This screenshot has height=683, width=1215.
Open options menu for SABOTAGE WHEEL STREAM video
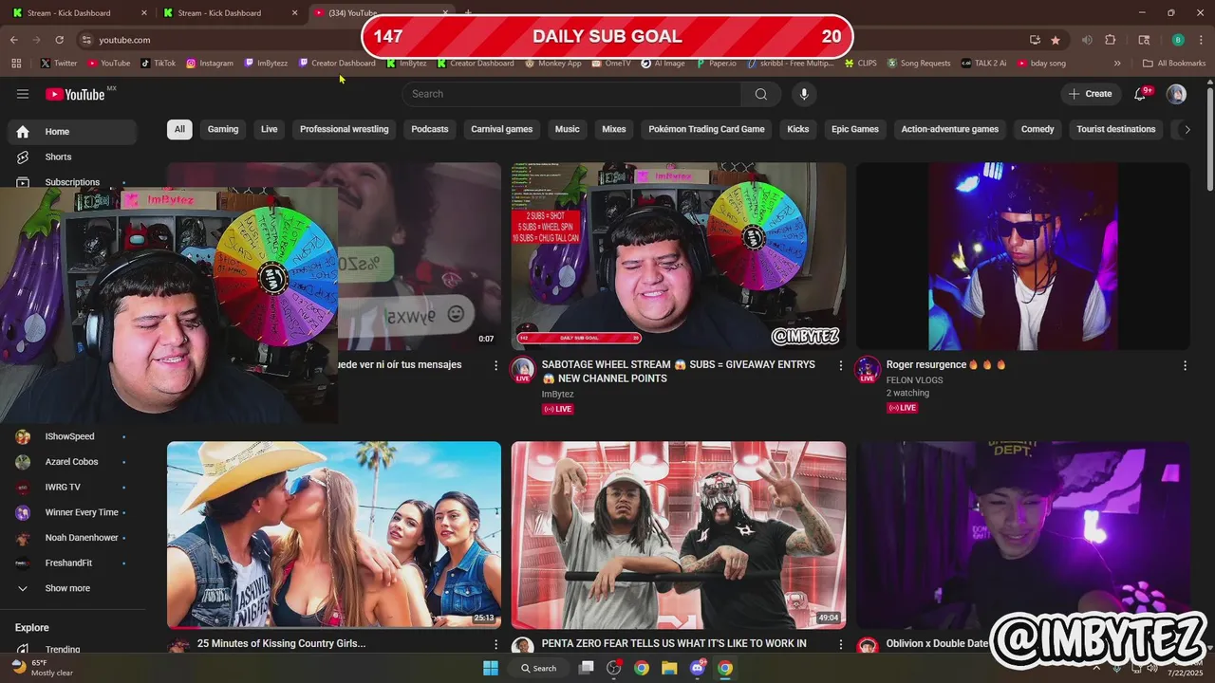click(840, 365)
